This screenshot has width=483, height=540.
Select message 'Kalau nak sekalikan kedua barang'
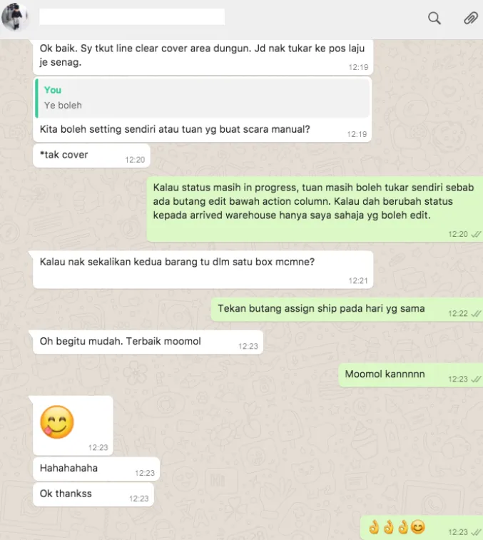pyautogui.click(x=203, y=270)
